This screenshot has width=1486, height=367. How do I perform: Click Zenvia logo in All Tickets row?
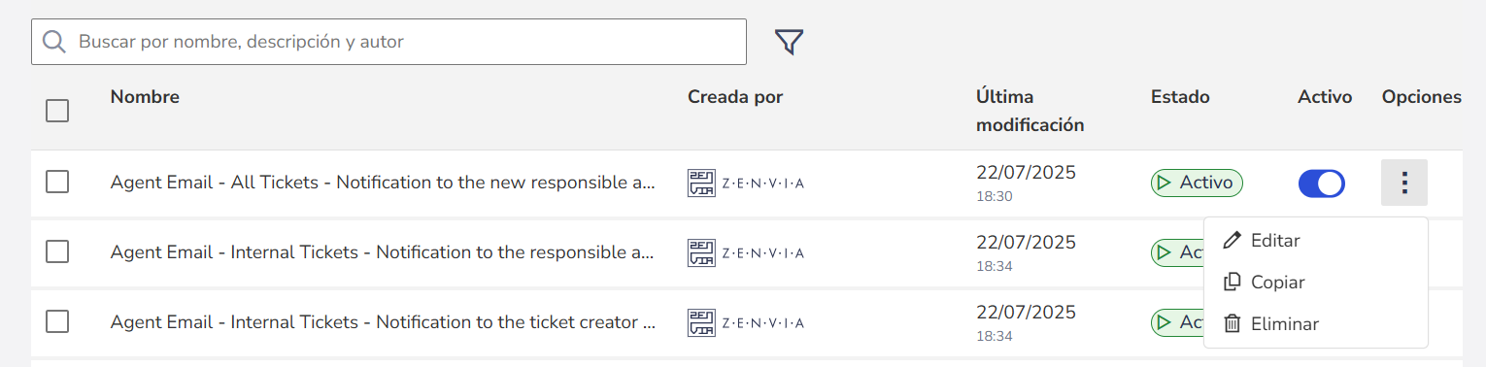pos(746,183)
